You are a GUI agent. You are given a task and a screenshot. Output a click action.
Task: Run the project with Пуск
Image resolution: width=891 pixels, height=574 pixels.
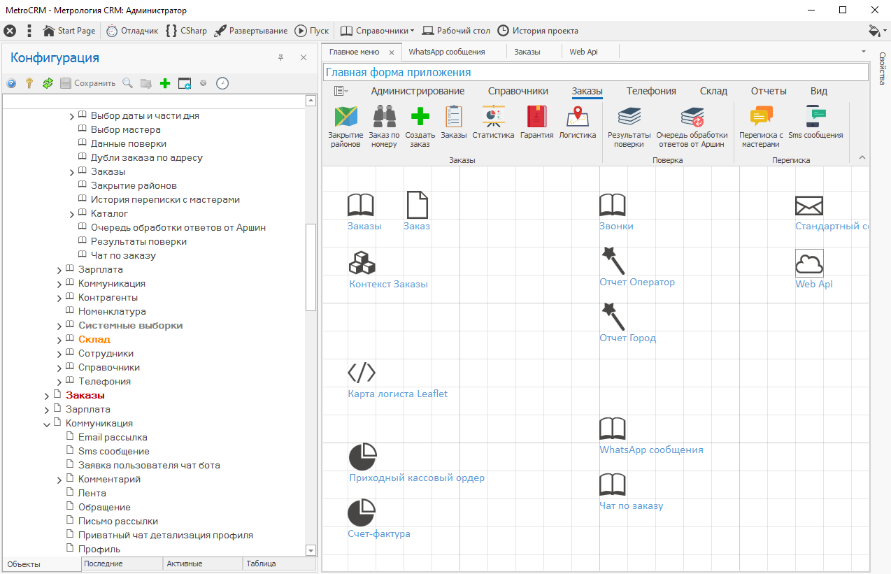click(312, 31)
